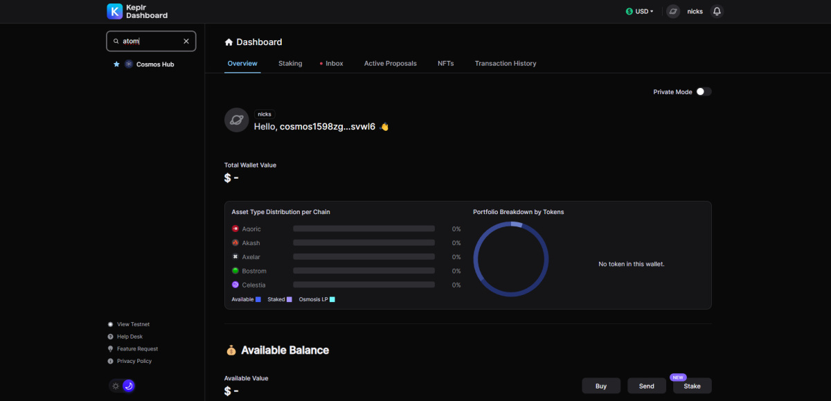Click the star icon beside Cosmos Hub
Viewport: 831px width, 401px height.
tap(116, 64)
